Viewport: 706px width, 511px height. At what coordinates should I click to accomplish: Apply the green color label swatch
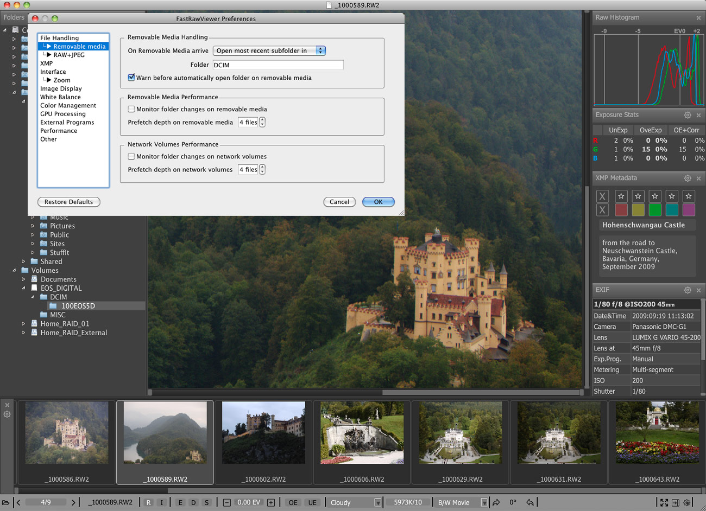click(x=655, y=210)
